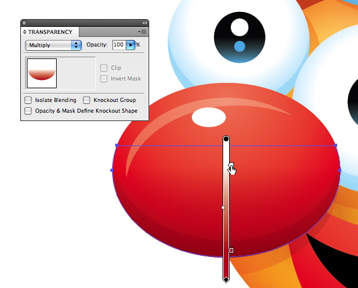The image size is (358, 288).
Task: Close the Transparency panel with round button
Action: pos(24,23)
